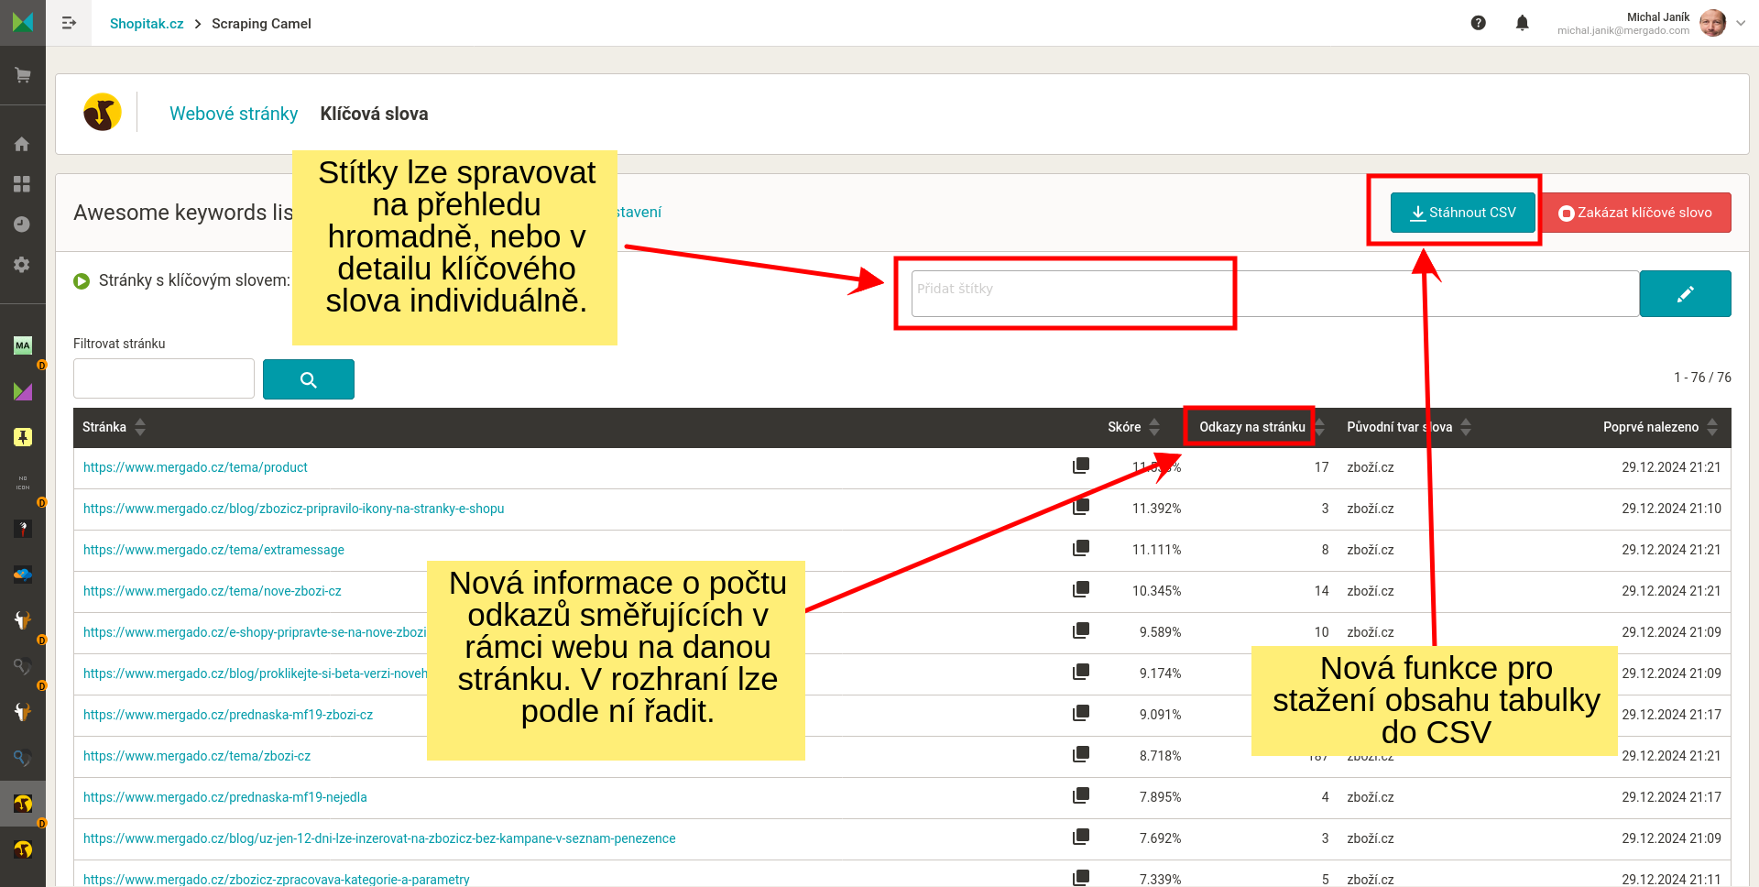Screen dimensions: 1759x887
Task: Open the gear settings icon in sidebar
Action: point(23,265)
